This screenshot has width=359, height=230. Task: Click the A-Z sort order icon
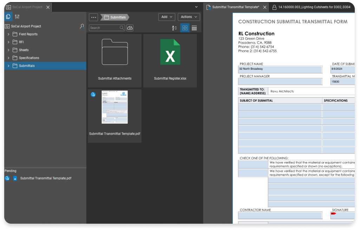(x=174, y=28)
